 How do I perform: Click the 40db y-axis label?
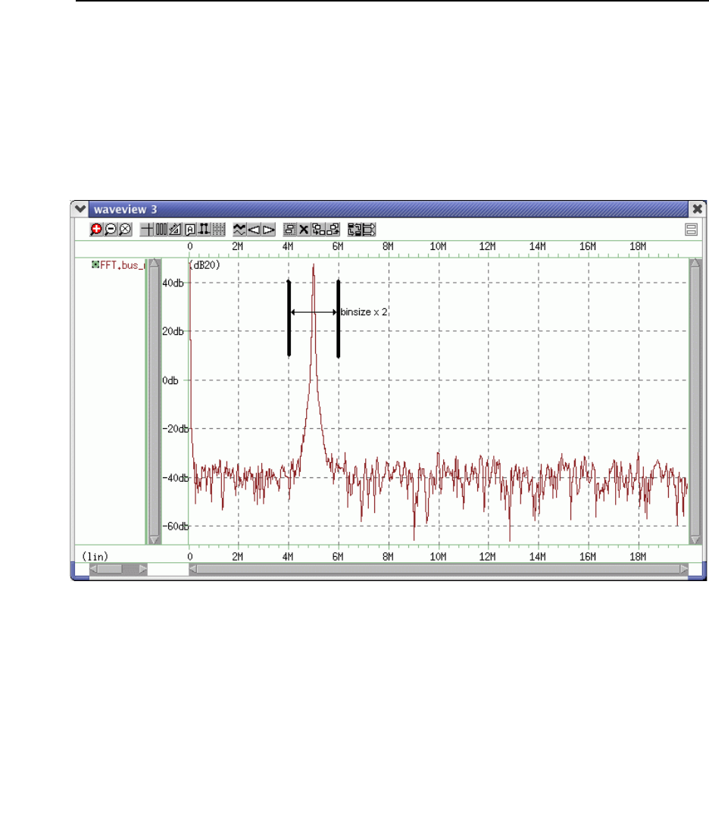(x=173, y=283)
